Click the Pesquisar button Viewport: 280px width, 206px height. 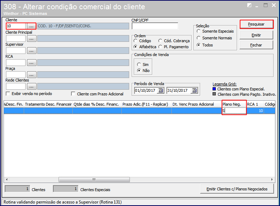coord(256,24)
